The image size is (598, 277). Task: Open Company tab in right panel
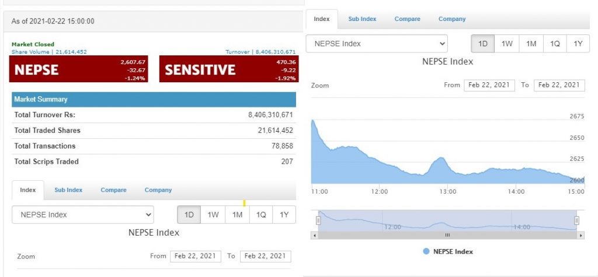pos(452,19)
